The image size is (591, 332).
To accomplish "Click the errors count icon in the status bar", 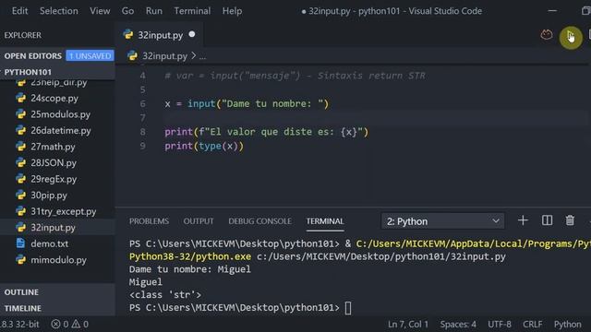I will click(x=55, y=324).
